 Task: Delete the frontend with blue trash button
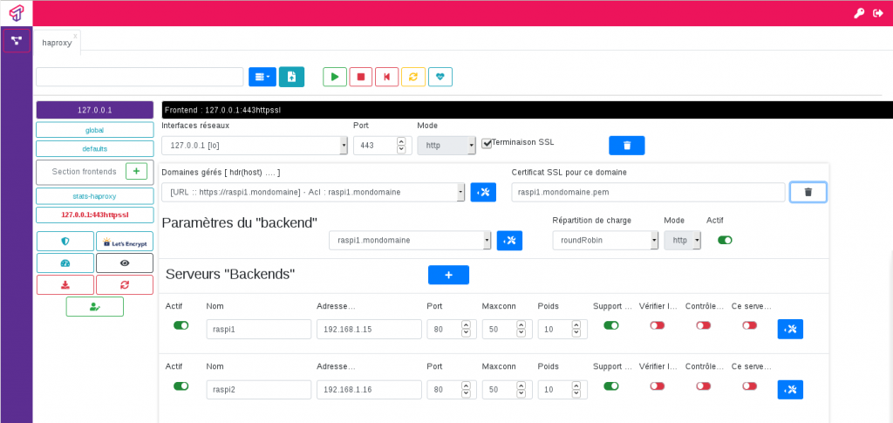tap(626, 145)
